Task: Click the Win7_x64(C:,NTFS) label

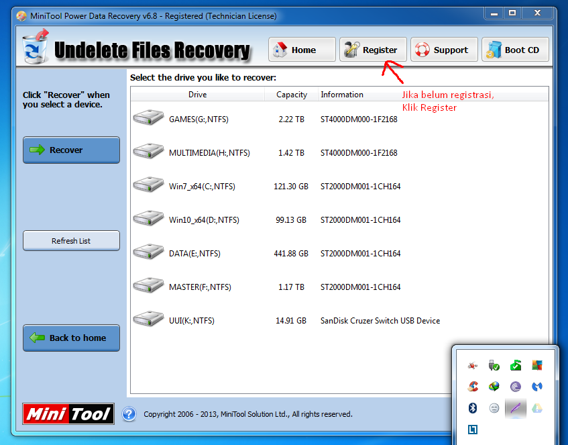Action: point(202,187)
